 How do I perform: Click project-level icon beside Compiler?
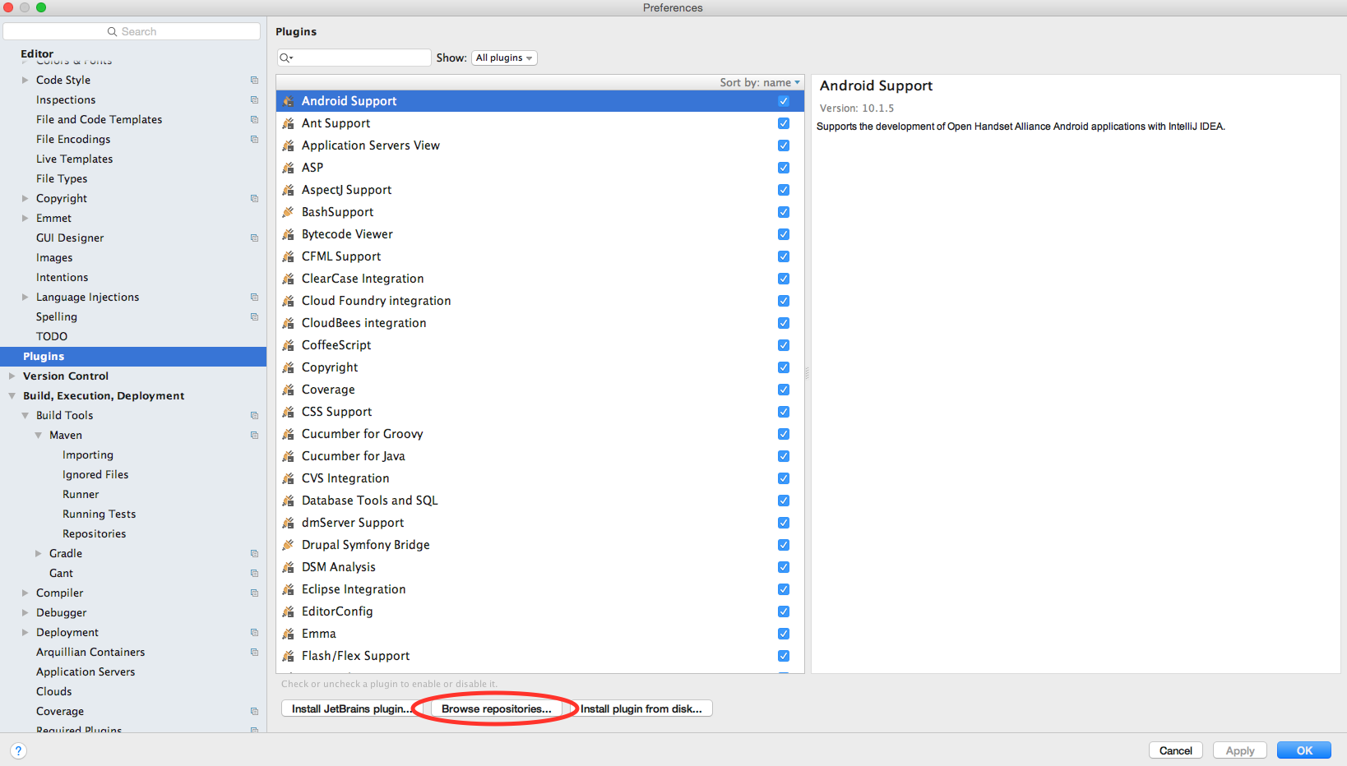[x=255, y=593]
